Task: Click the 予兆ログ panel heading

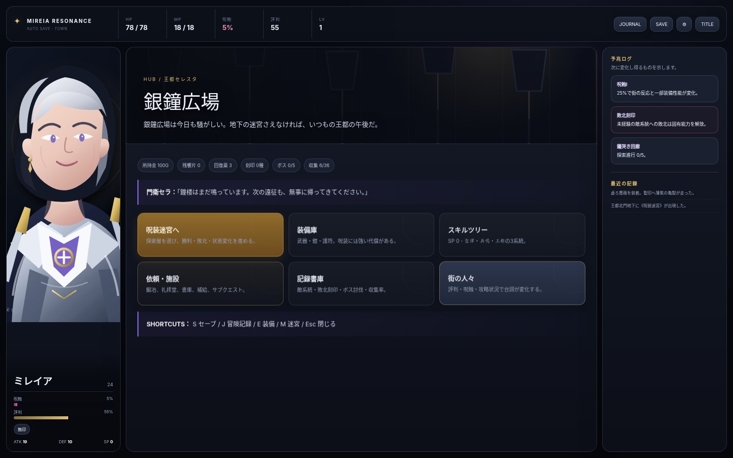Action: click(x=621, y=59)
